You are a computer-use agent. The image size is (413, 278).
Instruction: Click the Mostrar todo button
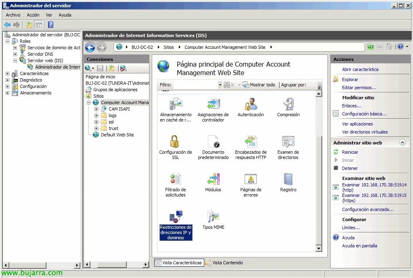click(259, 85)
